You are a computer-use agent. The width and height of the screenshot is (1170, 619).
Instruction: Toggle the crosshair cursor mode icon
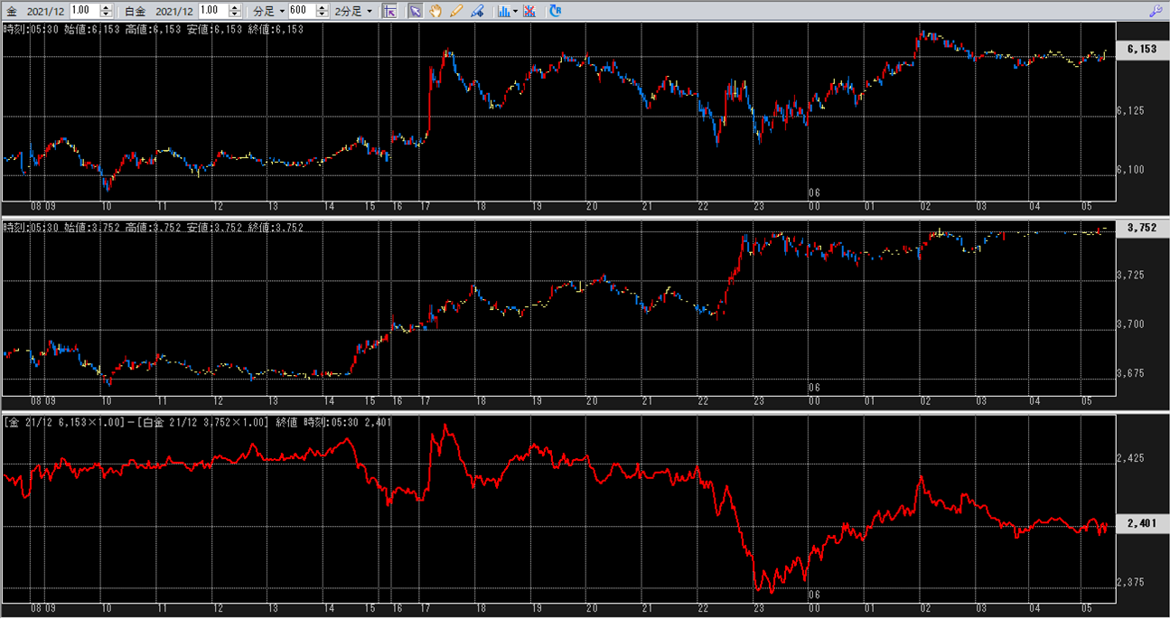point(389,11)
